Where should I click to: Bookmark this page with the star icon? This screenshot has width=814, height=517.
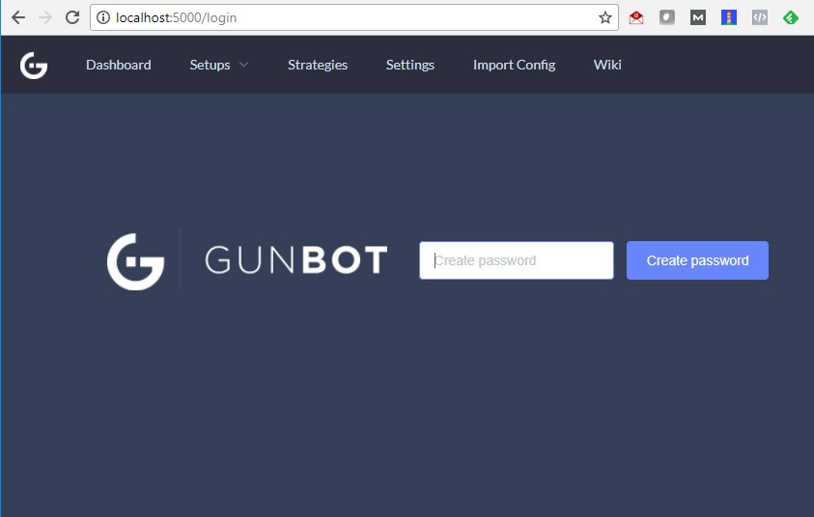tap(604, 17)
